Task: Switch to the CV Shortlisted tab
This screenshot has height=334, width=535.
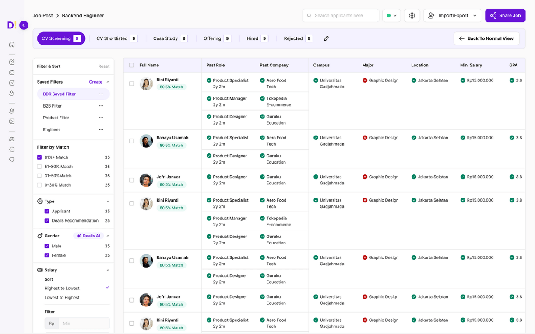Action: point(116,38)
